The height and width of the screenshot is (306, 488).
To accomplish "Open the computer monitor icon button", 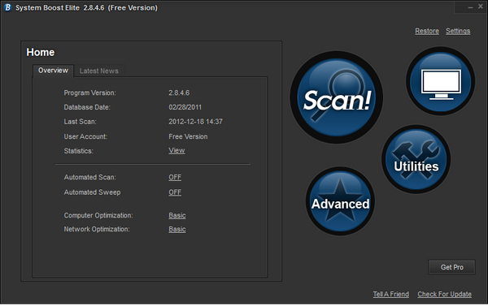I will 440,81.
